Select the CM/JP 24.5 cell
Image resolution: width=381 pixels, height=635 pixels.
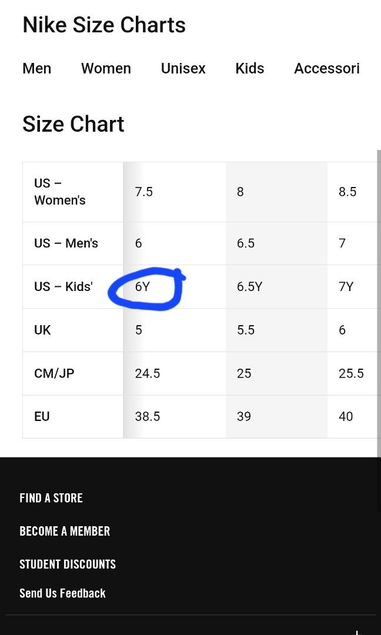174,373
